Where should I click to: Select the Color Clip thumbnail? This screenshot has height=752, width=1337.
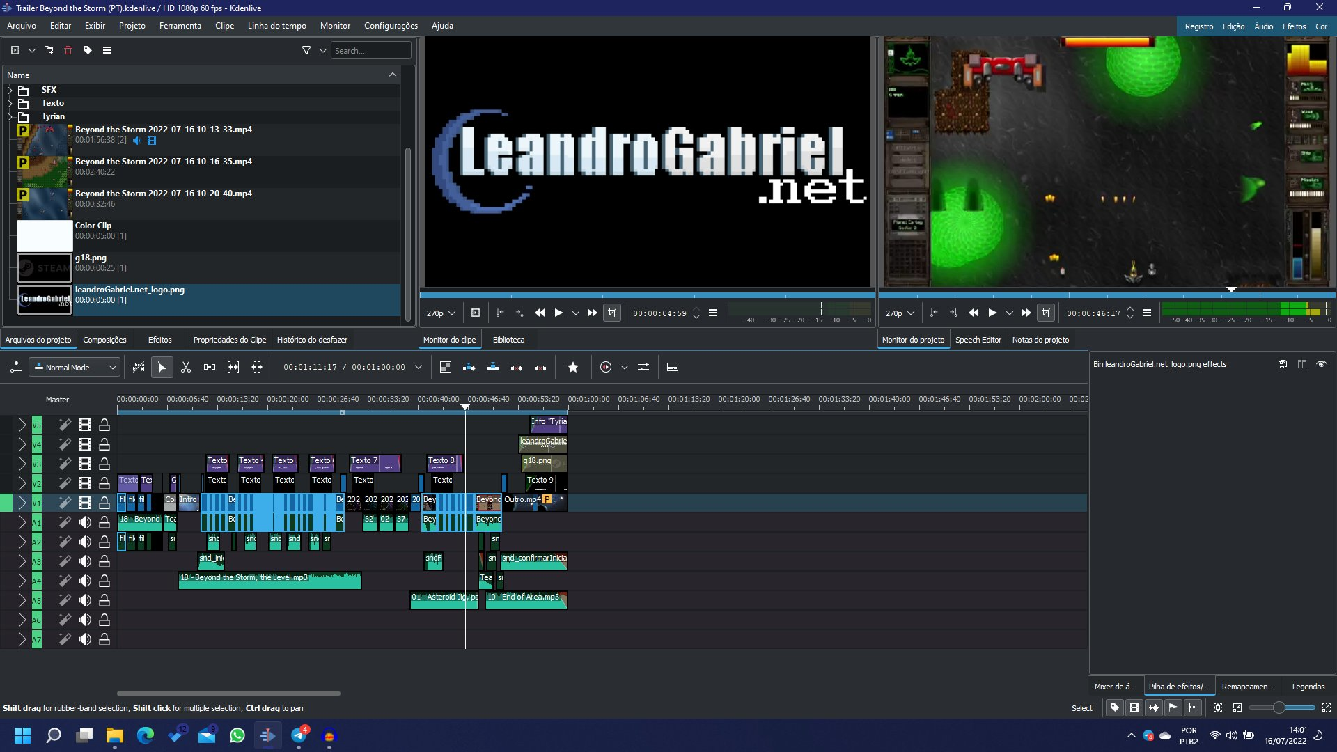point(44,235)
